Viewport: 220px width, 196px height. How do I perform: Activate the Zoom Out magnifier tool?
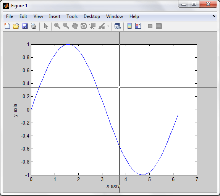click(66, 26)
